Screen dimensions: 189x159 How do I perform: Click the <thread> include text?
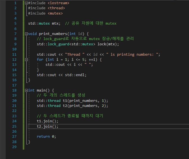point(56,8)
